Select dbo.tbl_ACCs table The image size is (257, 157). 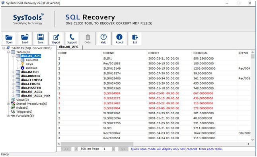point(32,92)
